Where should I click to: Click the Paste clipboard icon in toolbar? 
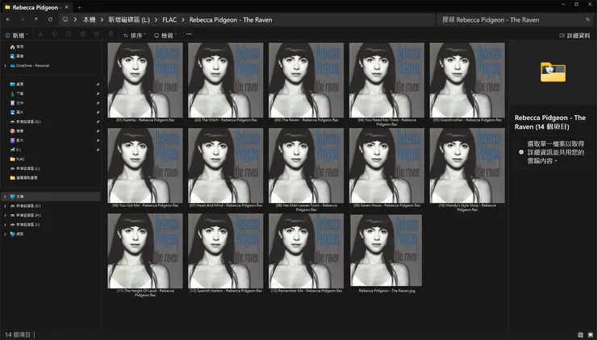pyautogui.click(x=69, y=35)
